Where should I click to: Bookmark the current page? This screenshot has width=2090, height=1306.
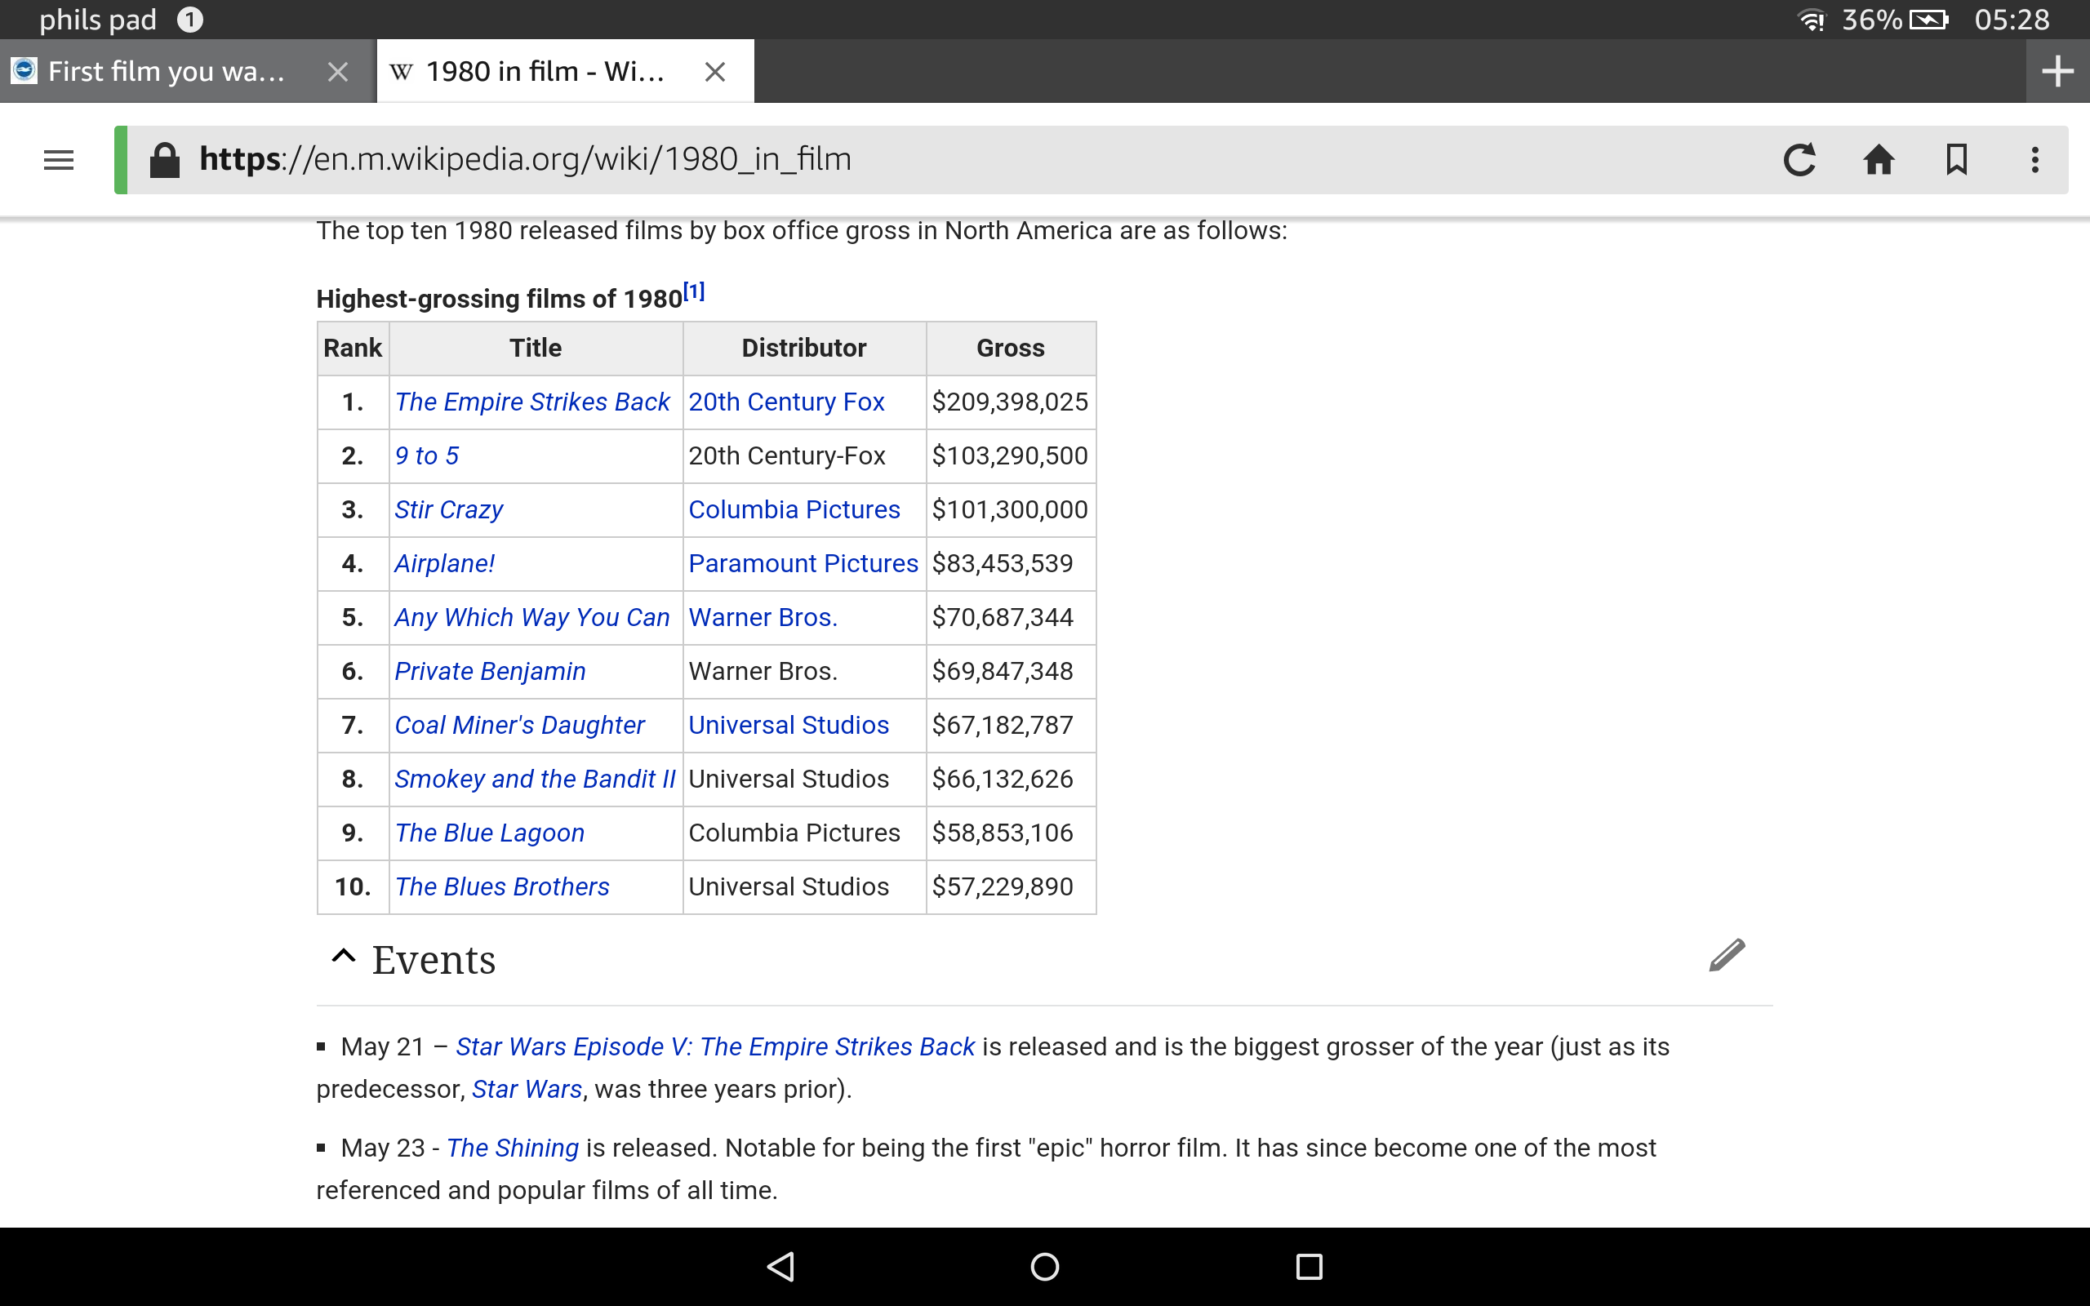coord(1956,160)
